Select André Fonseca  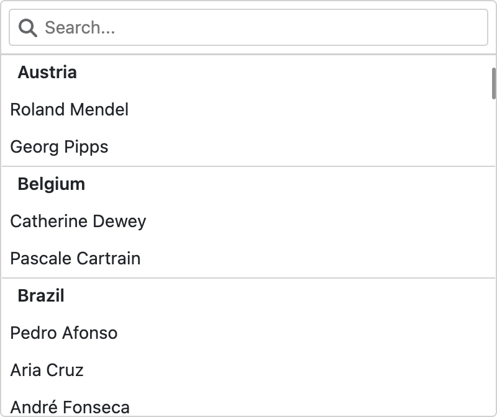click(70, 407)
